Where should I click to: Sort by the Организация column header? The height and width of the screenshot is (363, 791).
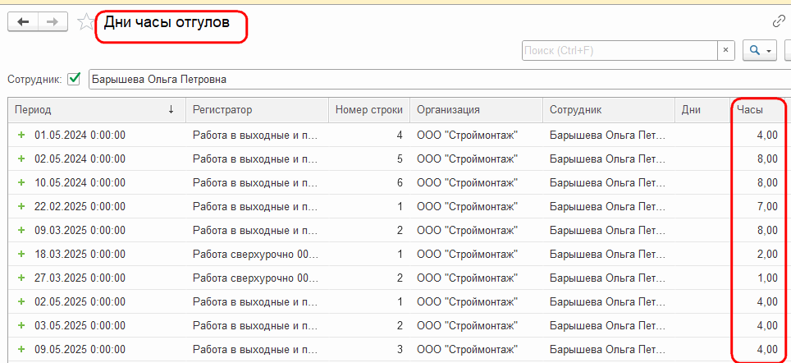pos(476,110)
